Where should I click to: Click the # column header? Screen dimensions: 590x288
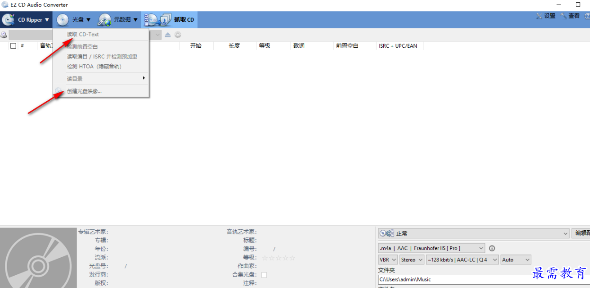click(22, 46)
